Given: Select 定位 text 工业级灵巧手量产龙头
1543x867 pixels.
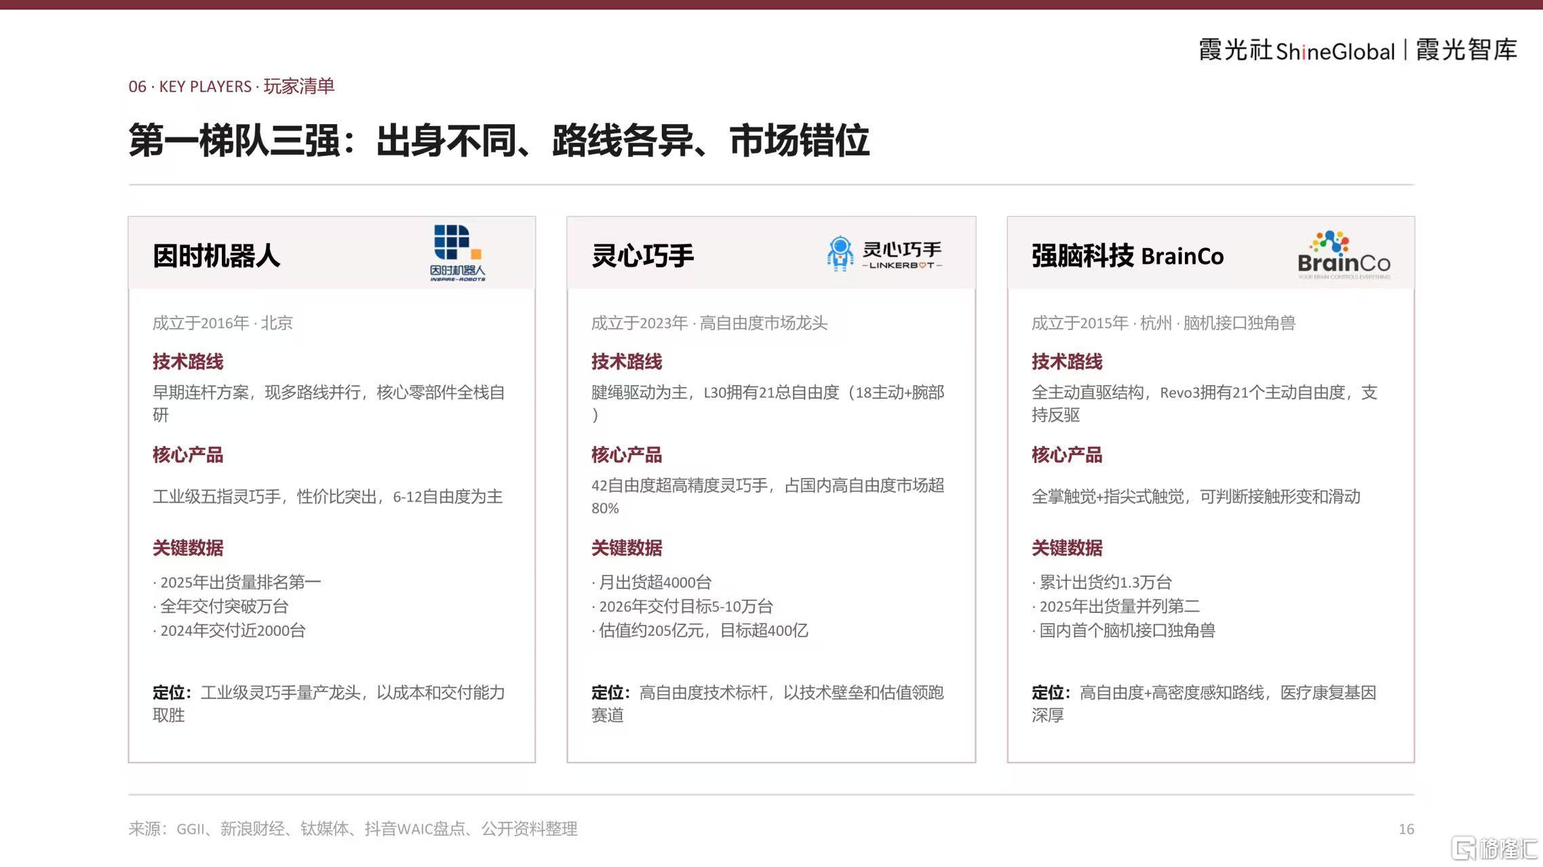Looking at the screenshot, I should tap(280, 693).
